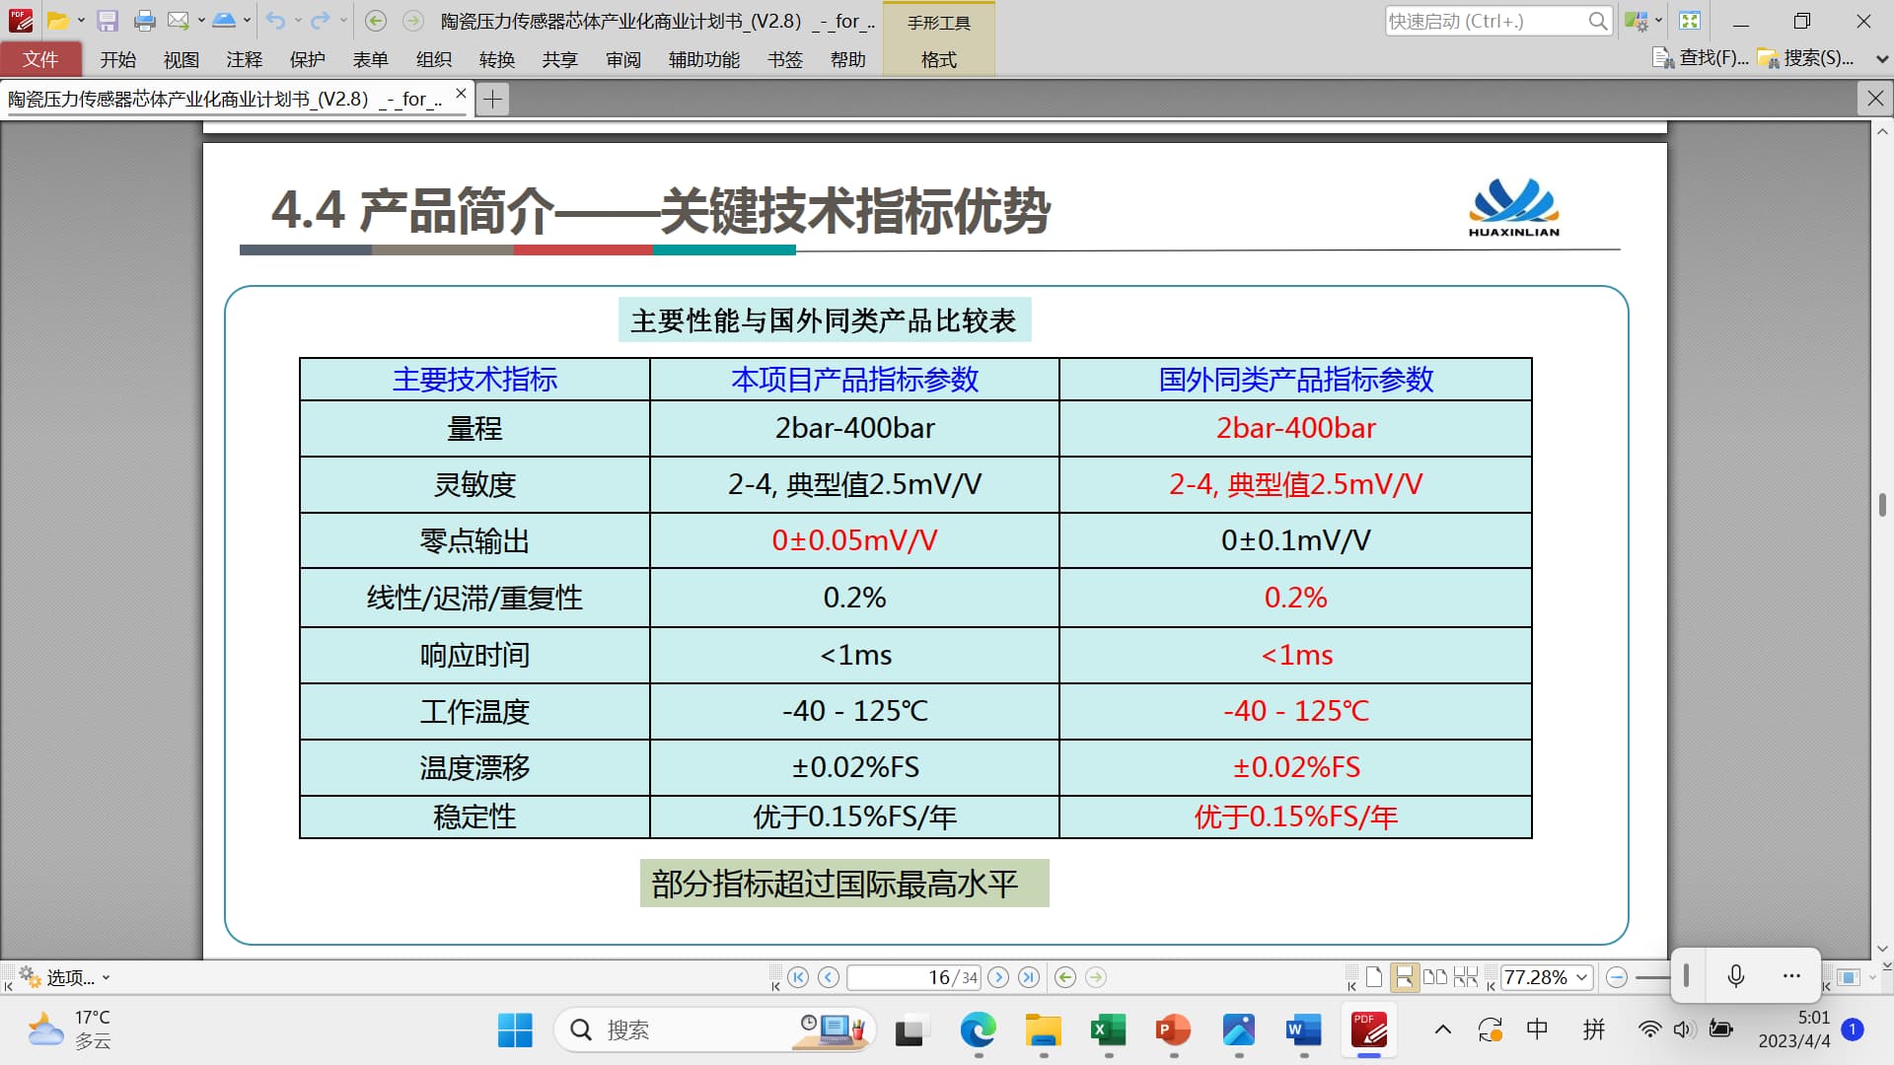Open the 文件 menu
Image resolution: width=1894 pixels, height=1065 pixels.
[40, 60]
